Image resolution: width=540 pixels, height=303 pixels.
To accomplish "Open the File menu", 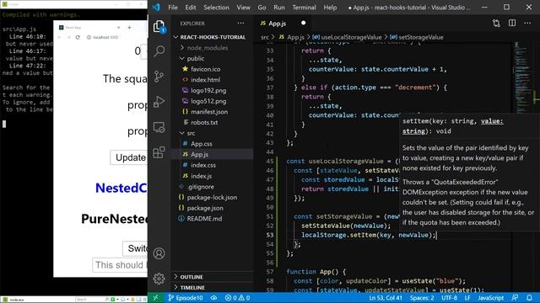I will [173, 8].
